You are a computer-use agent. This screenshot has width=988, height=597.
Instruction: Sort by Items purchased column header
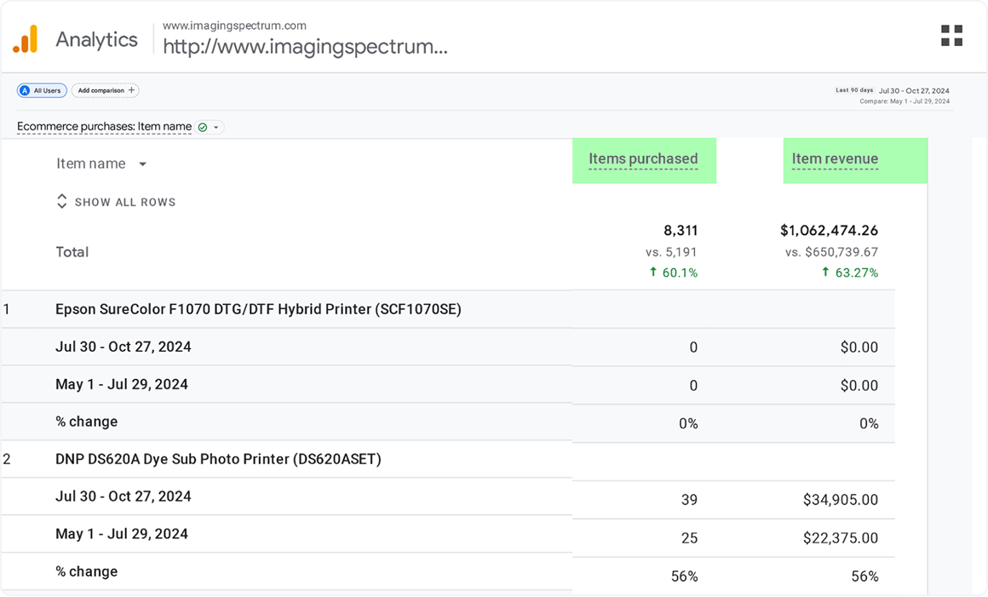[643, 159]
